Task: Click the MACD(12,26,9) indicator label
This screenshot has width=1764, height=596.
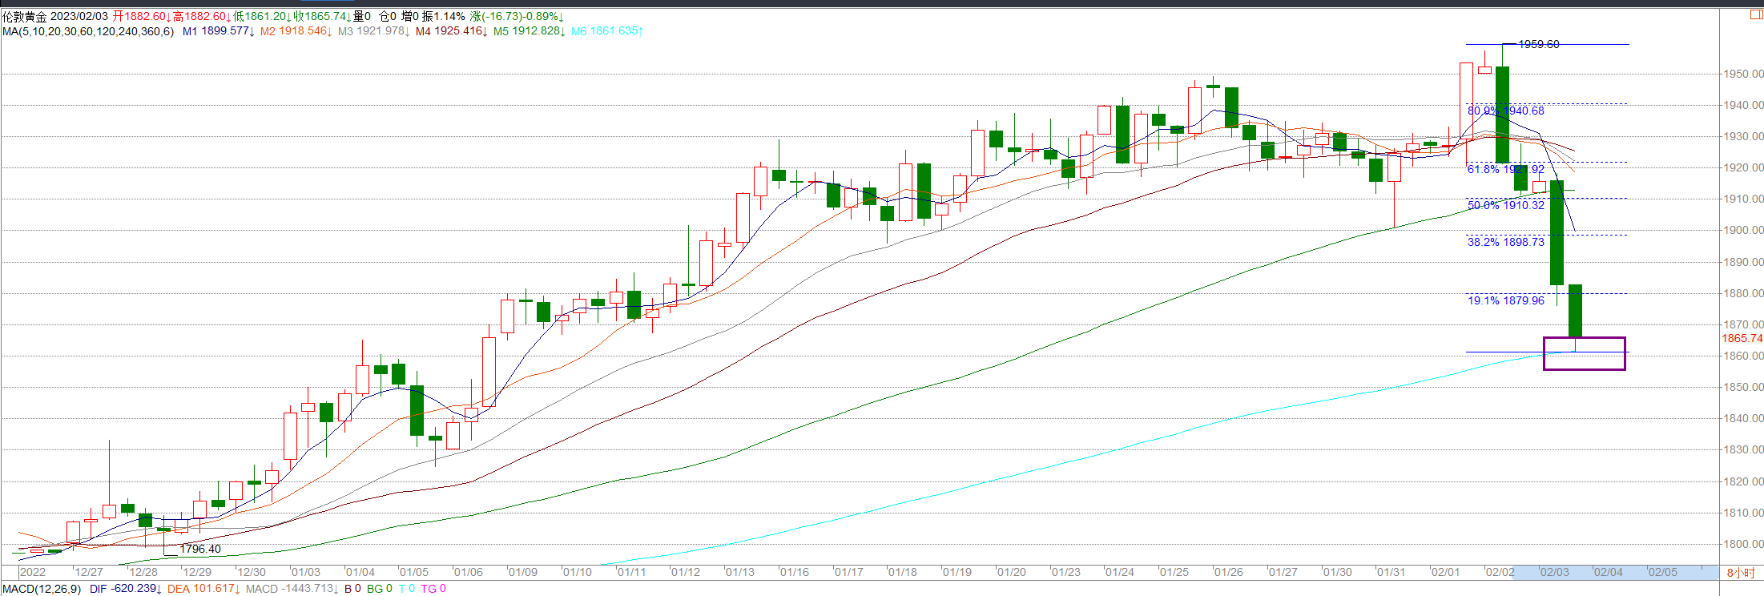Action: click(42, 589)
